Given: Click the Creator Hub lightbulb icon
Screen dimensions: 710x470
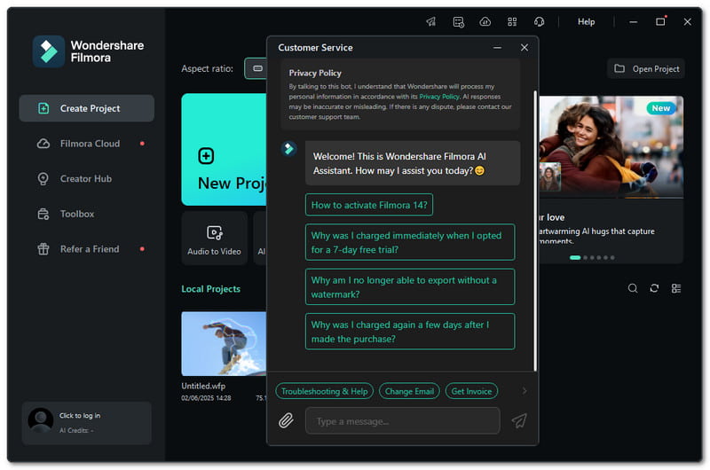Looking at the screenshot, I should click(x=43, y=178).
